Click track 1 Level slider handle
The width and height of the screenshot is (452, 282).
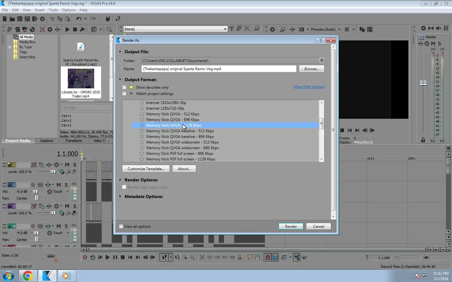click(53, 172)
